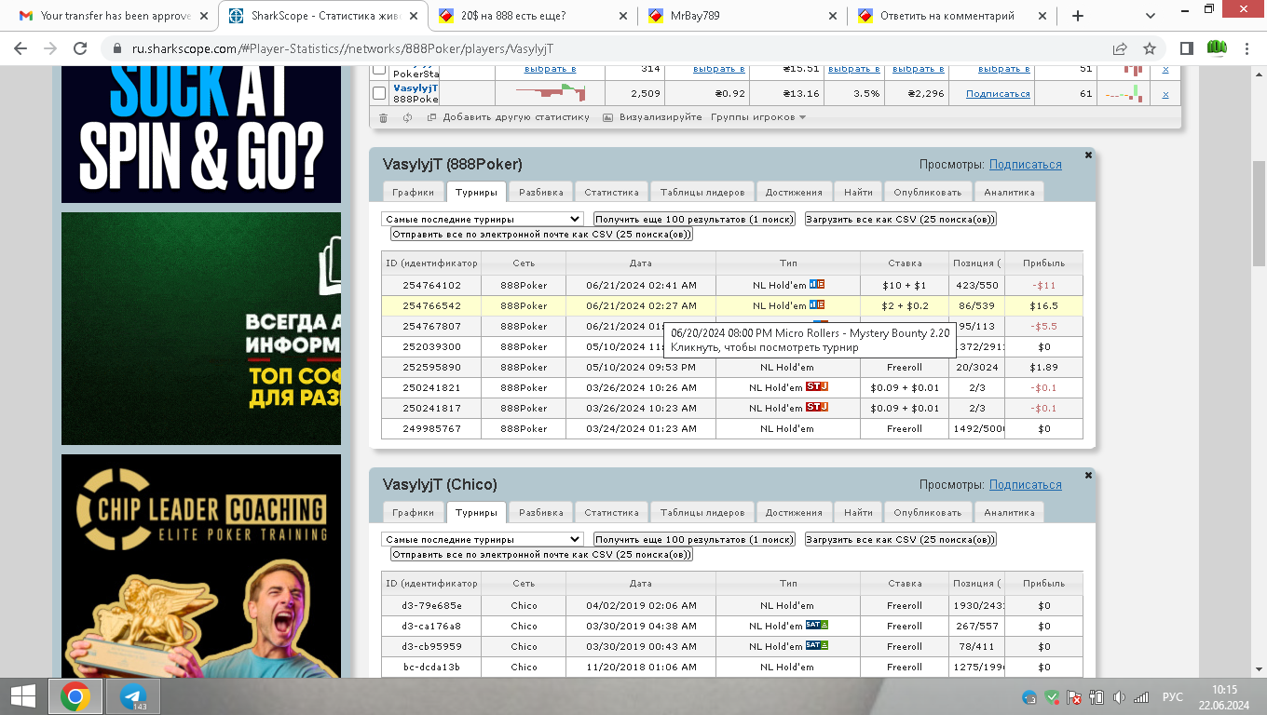This screenshot has height=715, width=1267.
Task: Click the icon beside NL Hold'em in row 254764102
Action: [817, 284]
